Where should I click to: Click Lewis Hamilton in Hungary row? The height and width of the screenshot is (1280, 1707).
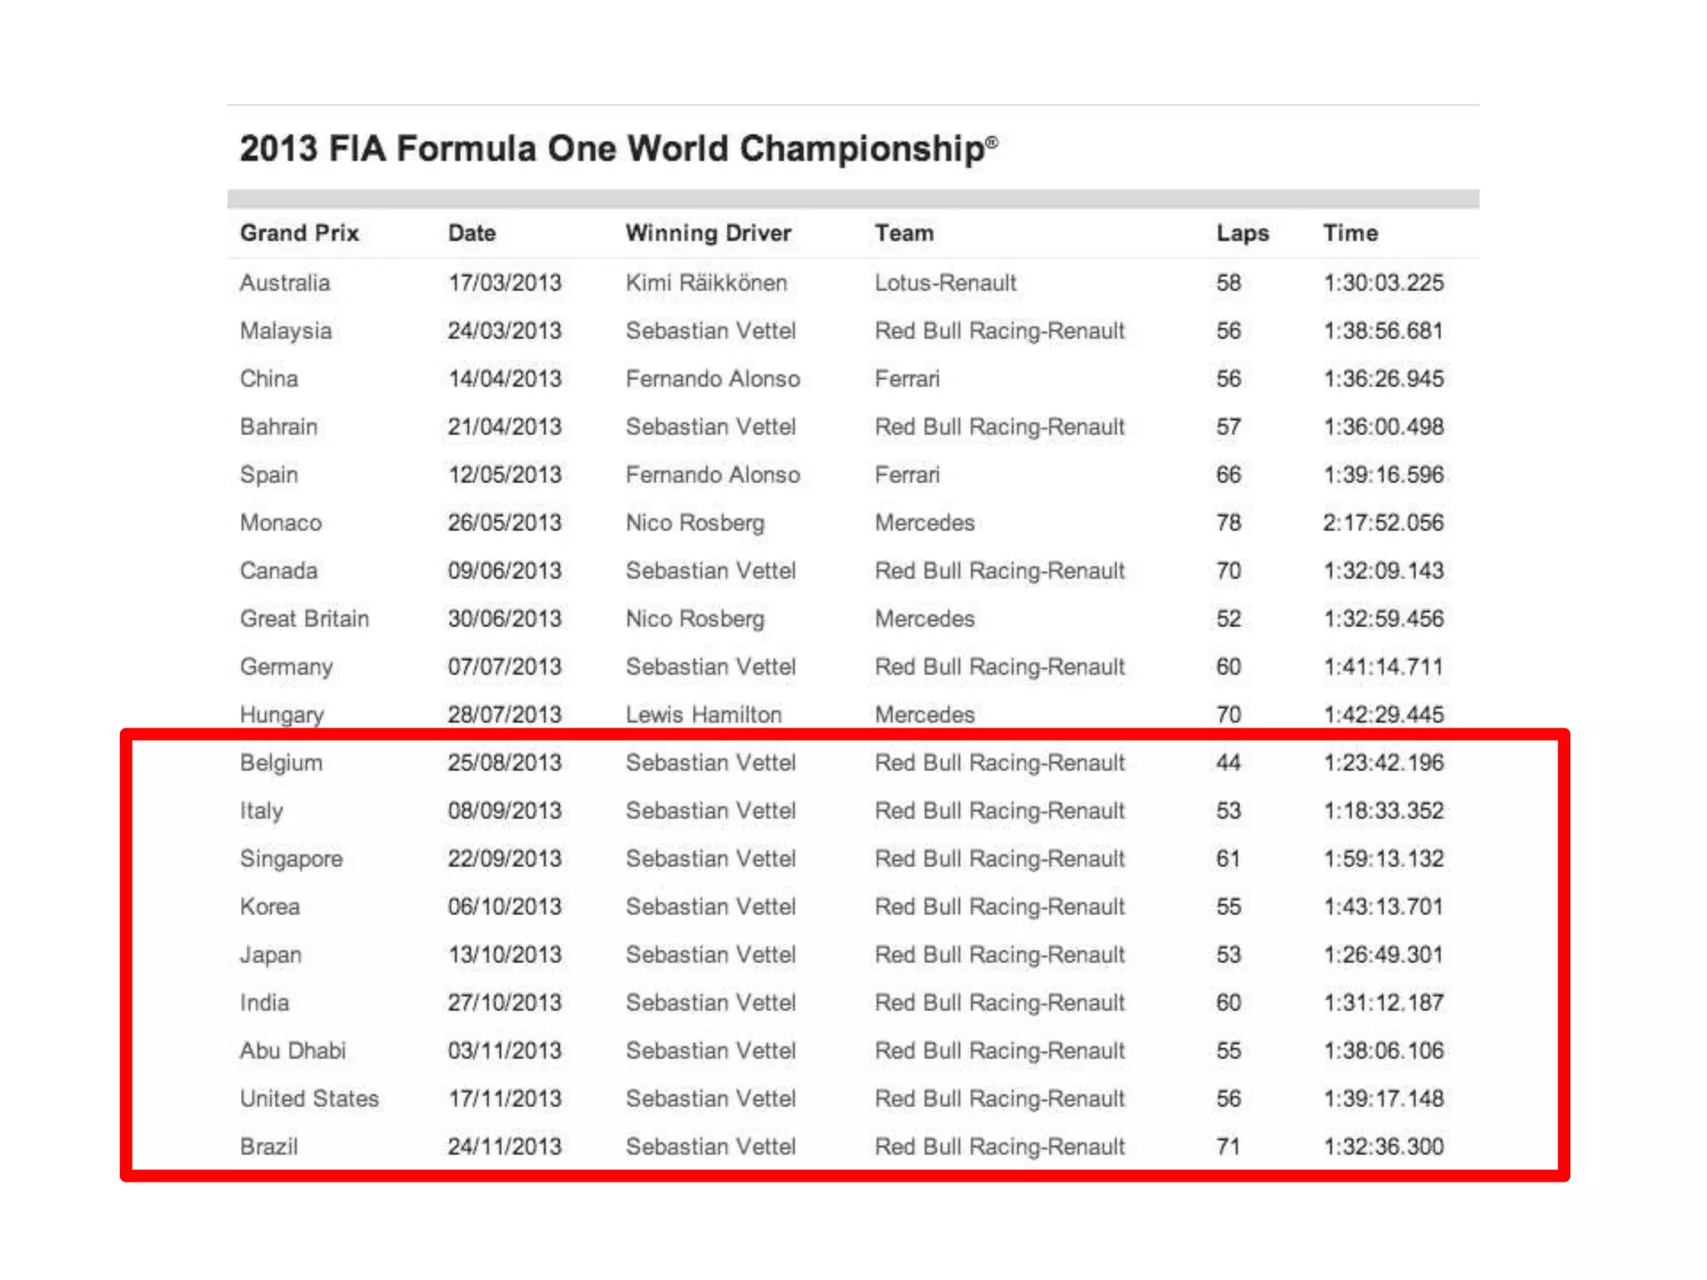704,714
